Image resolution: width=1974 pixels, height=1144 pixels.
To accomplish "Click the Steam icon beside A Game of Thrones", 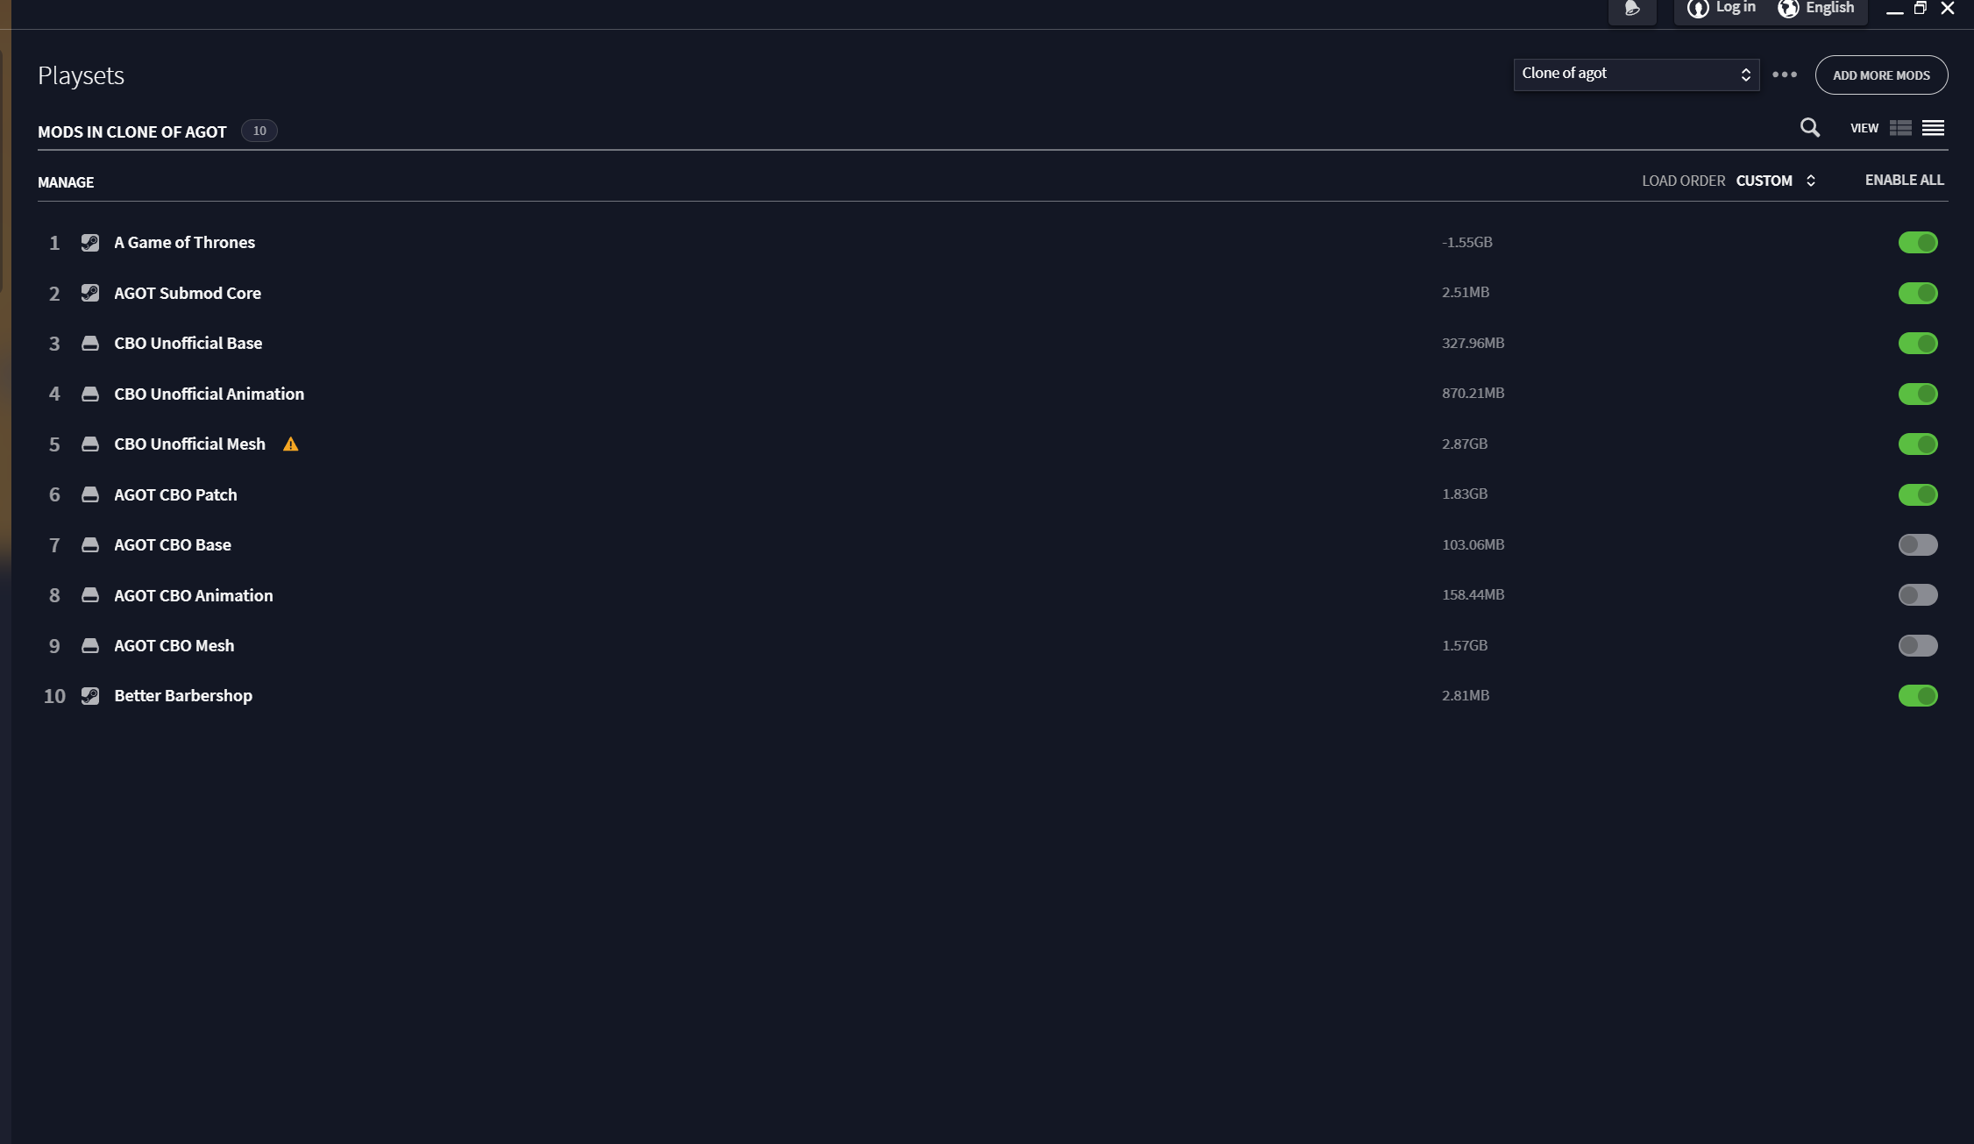I will 90,243.
